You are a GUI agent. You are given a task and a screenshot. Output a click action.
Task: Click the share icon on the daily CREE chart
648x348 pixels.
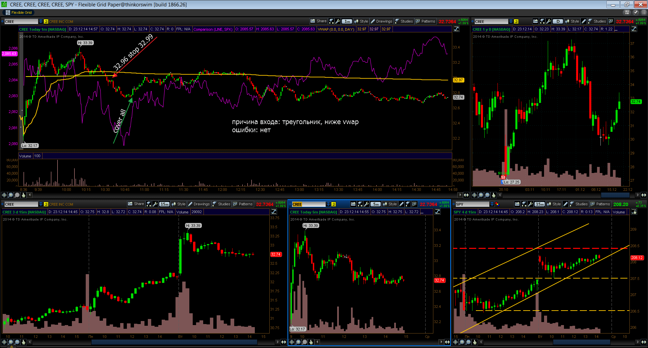click(x=536, y=21)
